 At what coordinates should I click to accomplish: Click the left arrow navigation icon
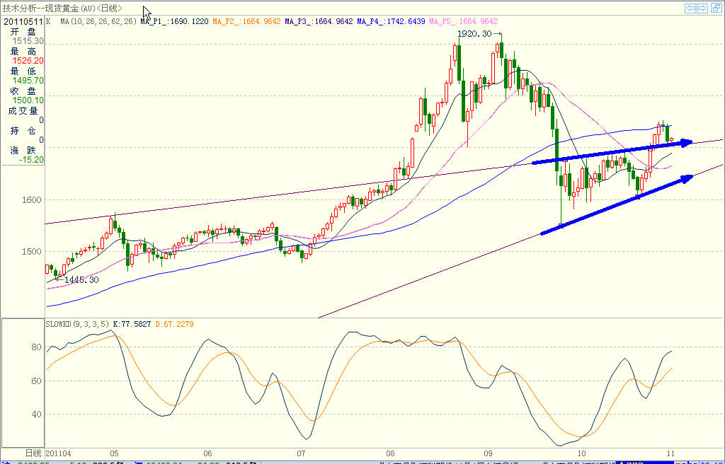point(690,8)
